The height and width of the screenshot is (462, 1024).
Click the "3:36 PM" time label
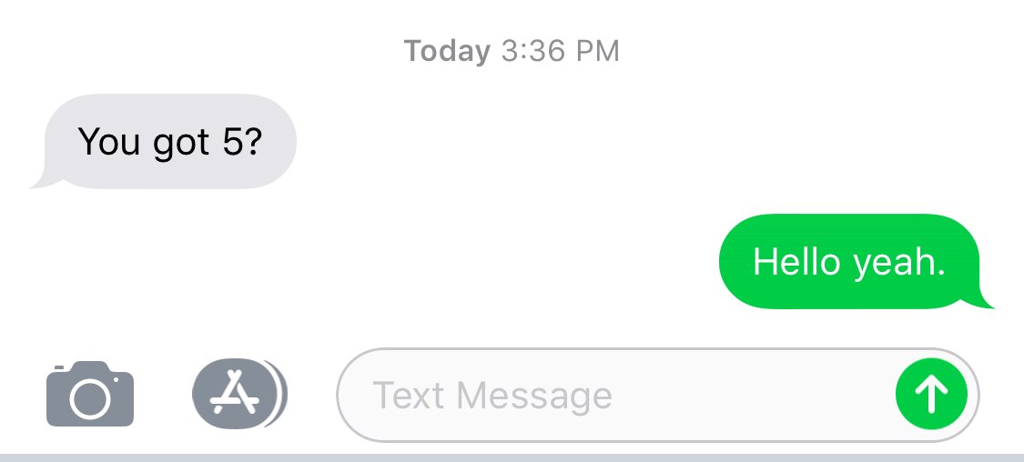561,51
